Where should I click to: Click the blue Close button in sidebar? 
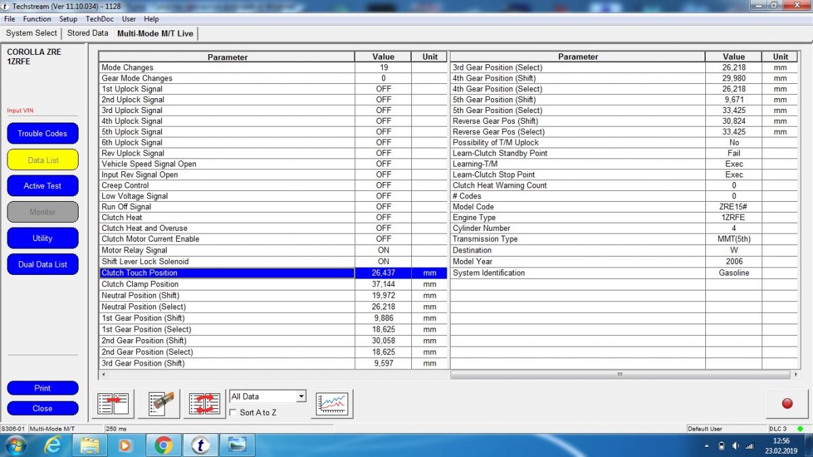(43, 408)
